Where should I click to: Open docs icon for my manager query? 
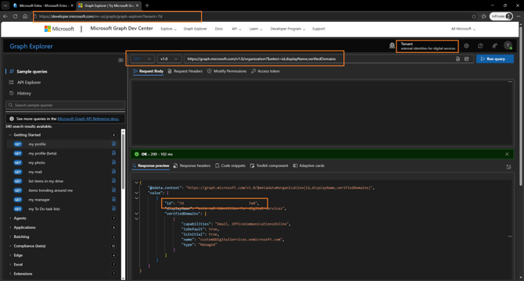click(113, 199)
